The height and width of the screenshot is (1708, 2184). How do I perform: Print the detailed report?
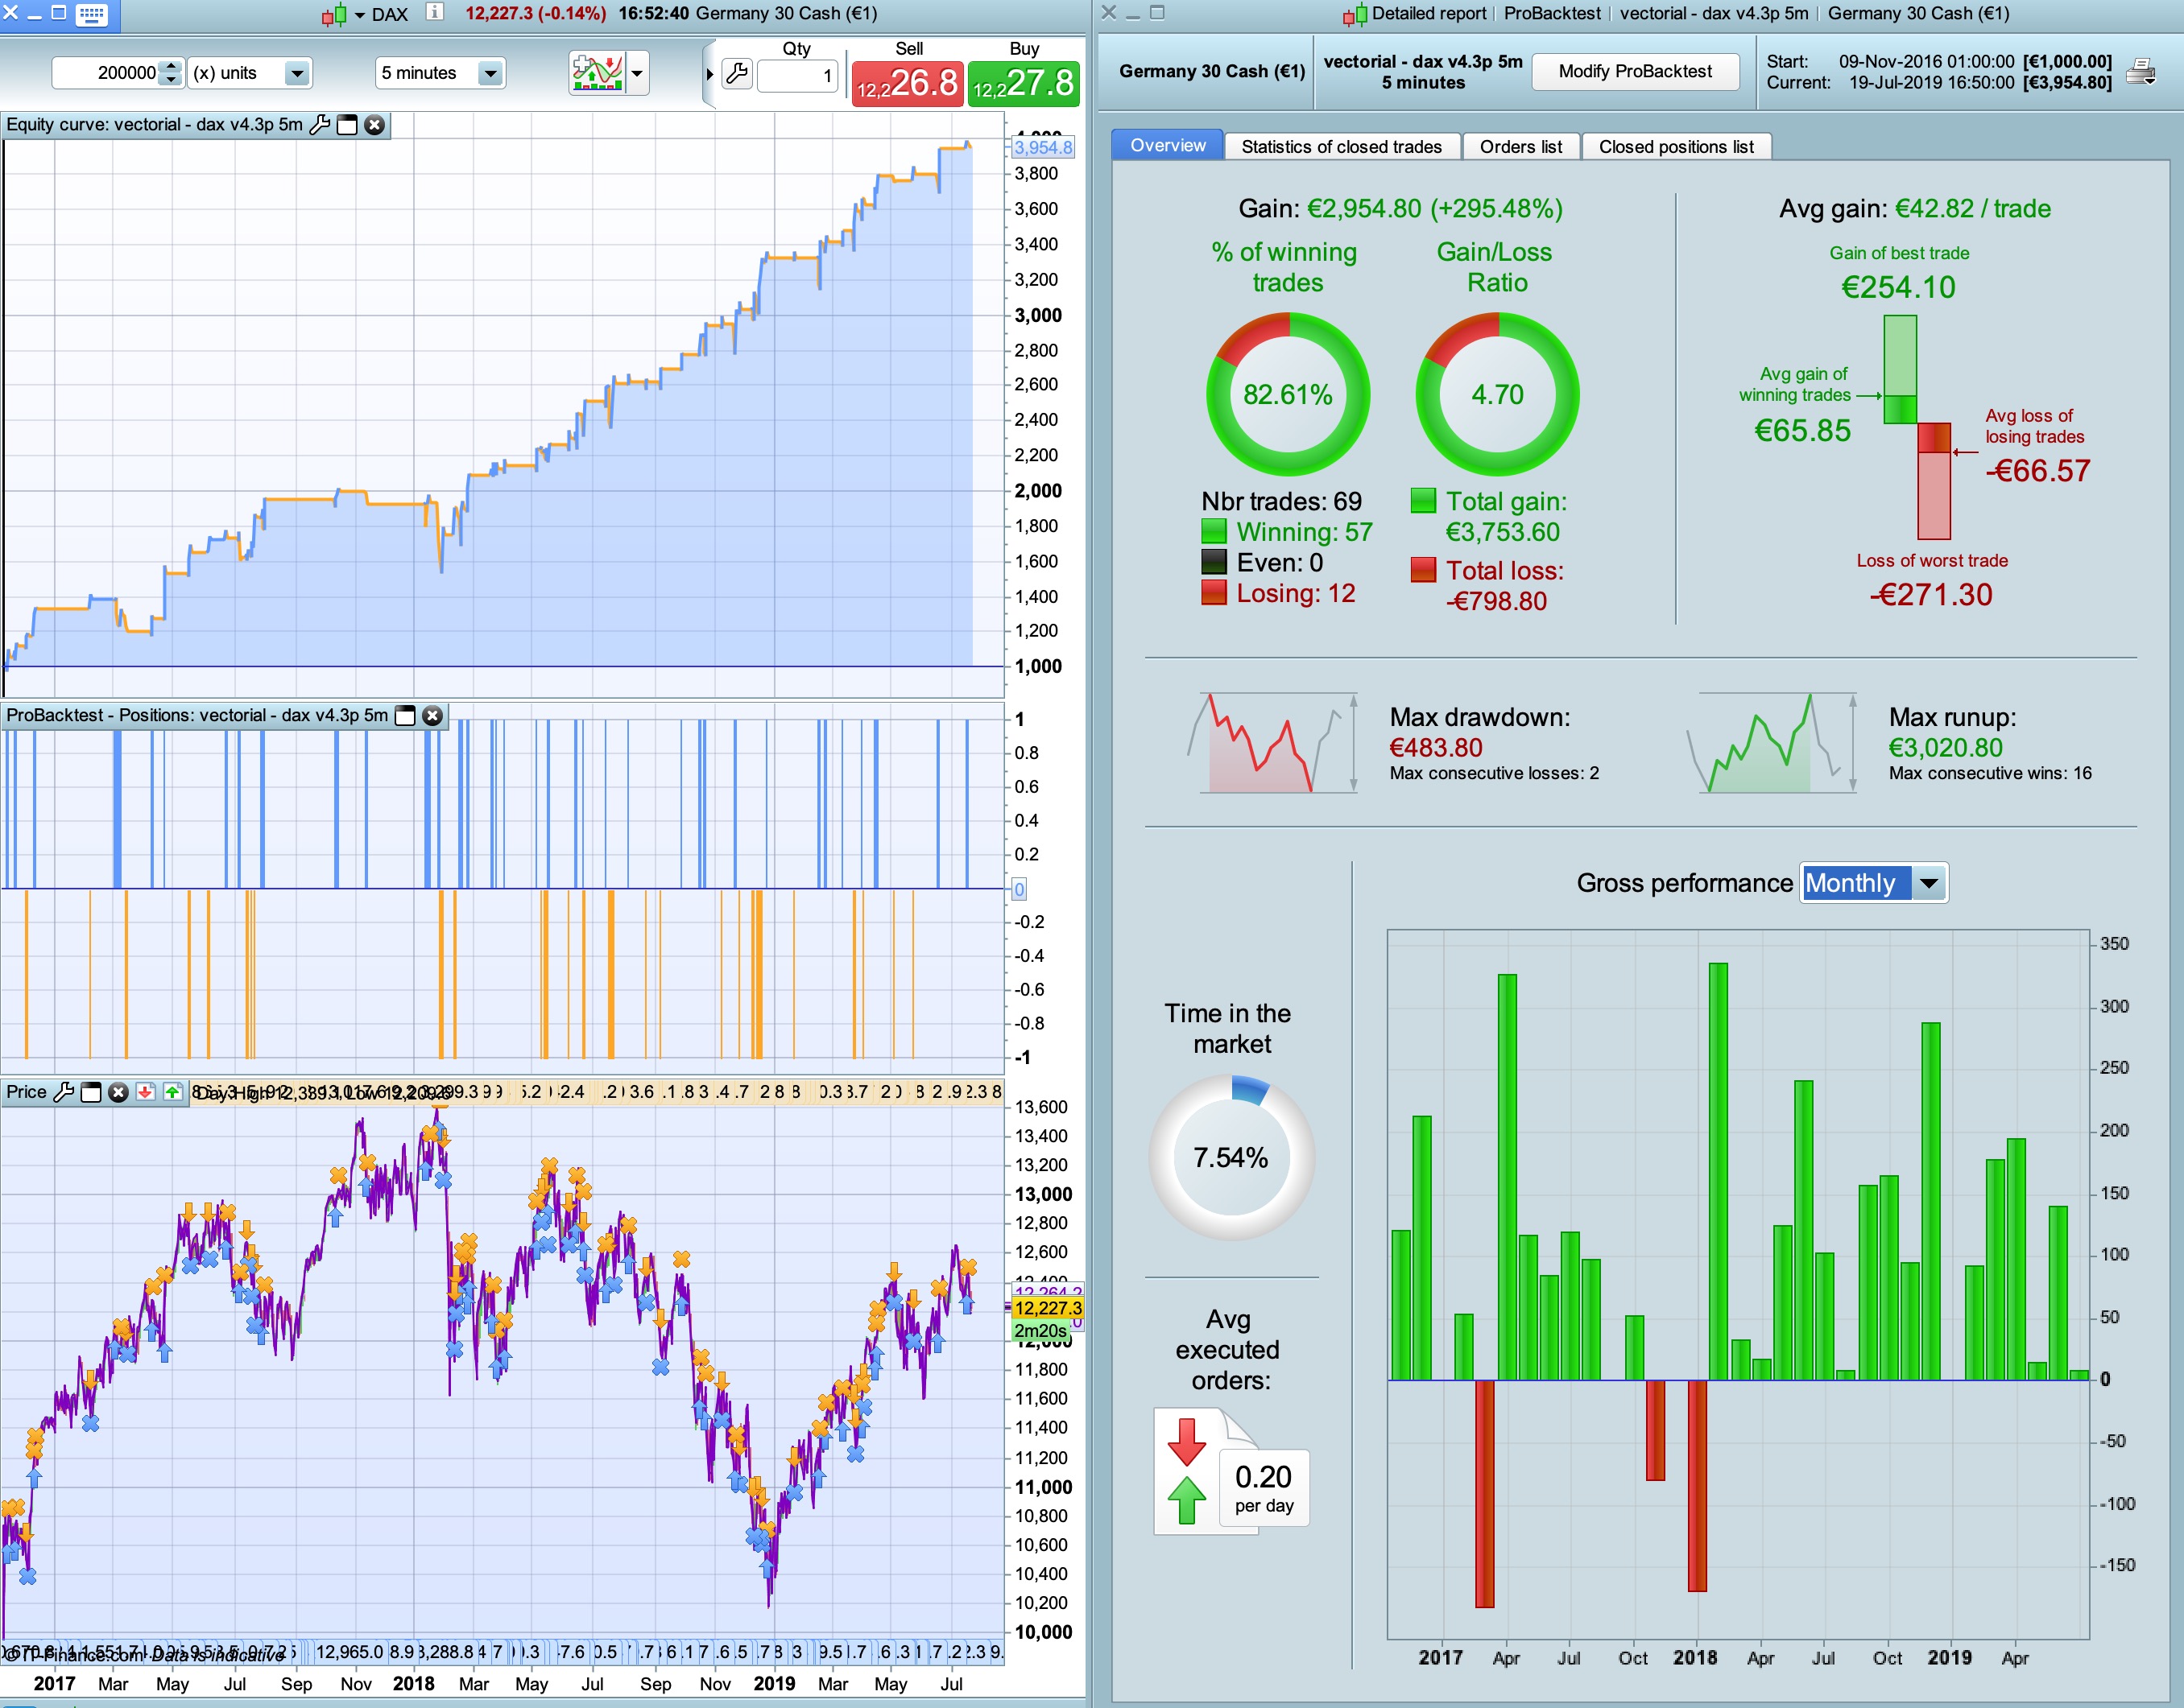pyautogui.click(x=2141, y=72)
